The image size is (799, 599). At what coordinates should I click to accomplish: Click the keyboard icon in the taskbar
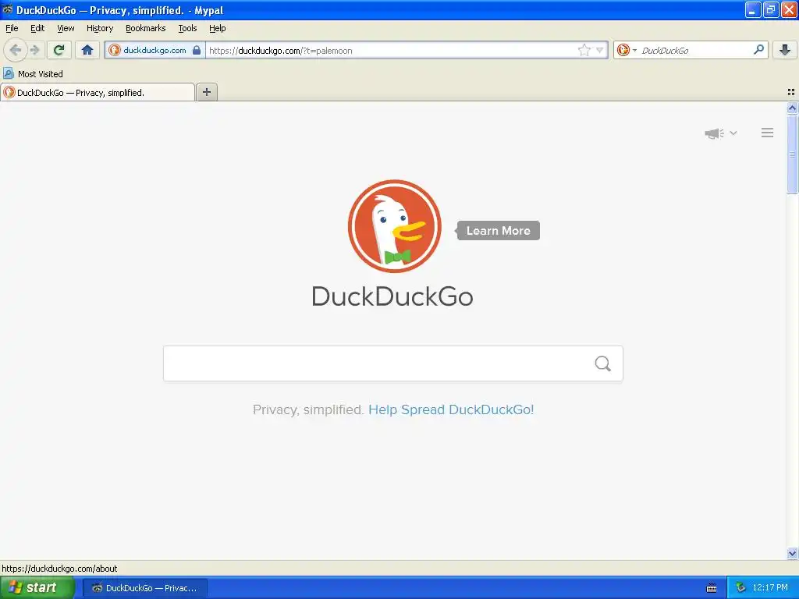pos(712,588)
